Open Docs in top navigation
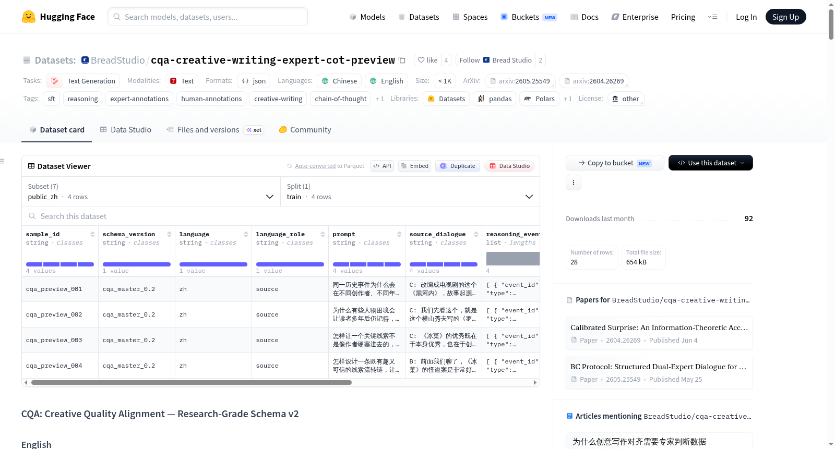 584,17
